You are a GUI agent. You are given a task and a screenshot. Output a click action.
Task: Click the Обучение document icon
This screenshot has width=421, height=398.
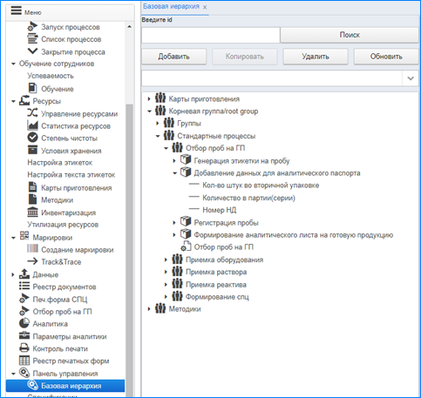(32, 88)
